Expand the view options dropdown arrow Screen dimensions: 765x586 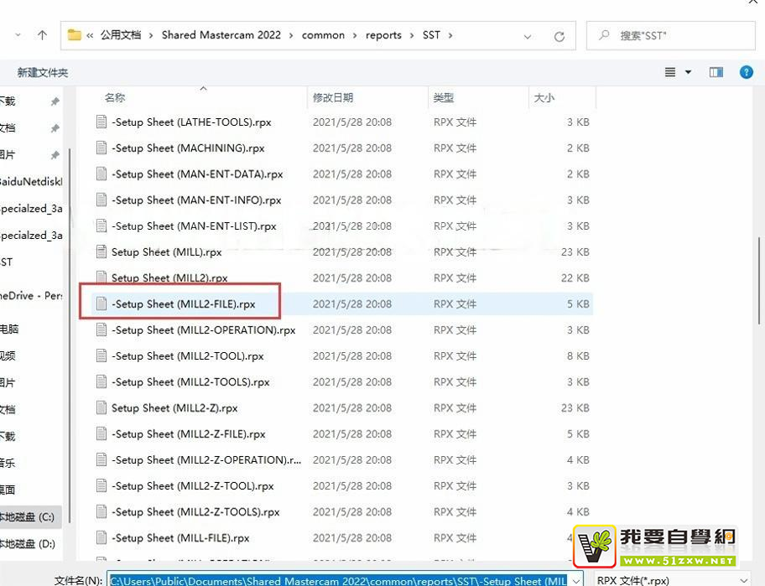point(689,72)
